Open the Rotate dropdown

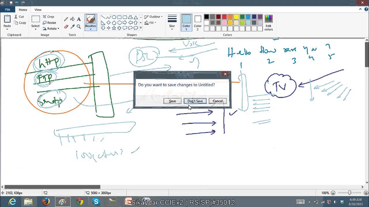(x=51, y=29)
